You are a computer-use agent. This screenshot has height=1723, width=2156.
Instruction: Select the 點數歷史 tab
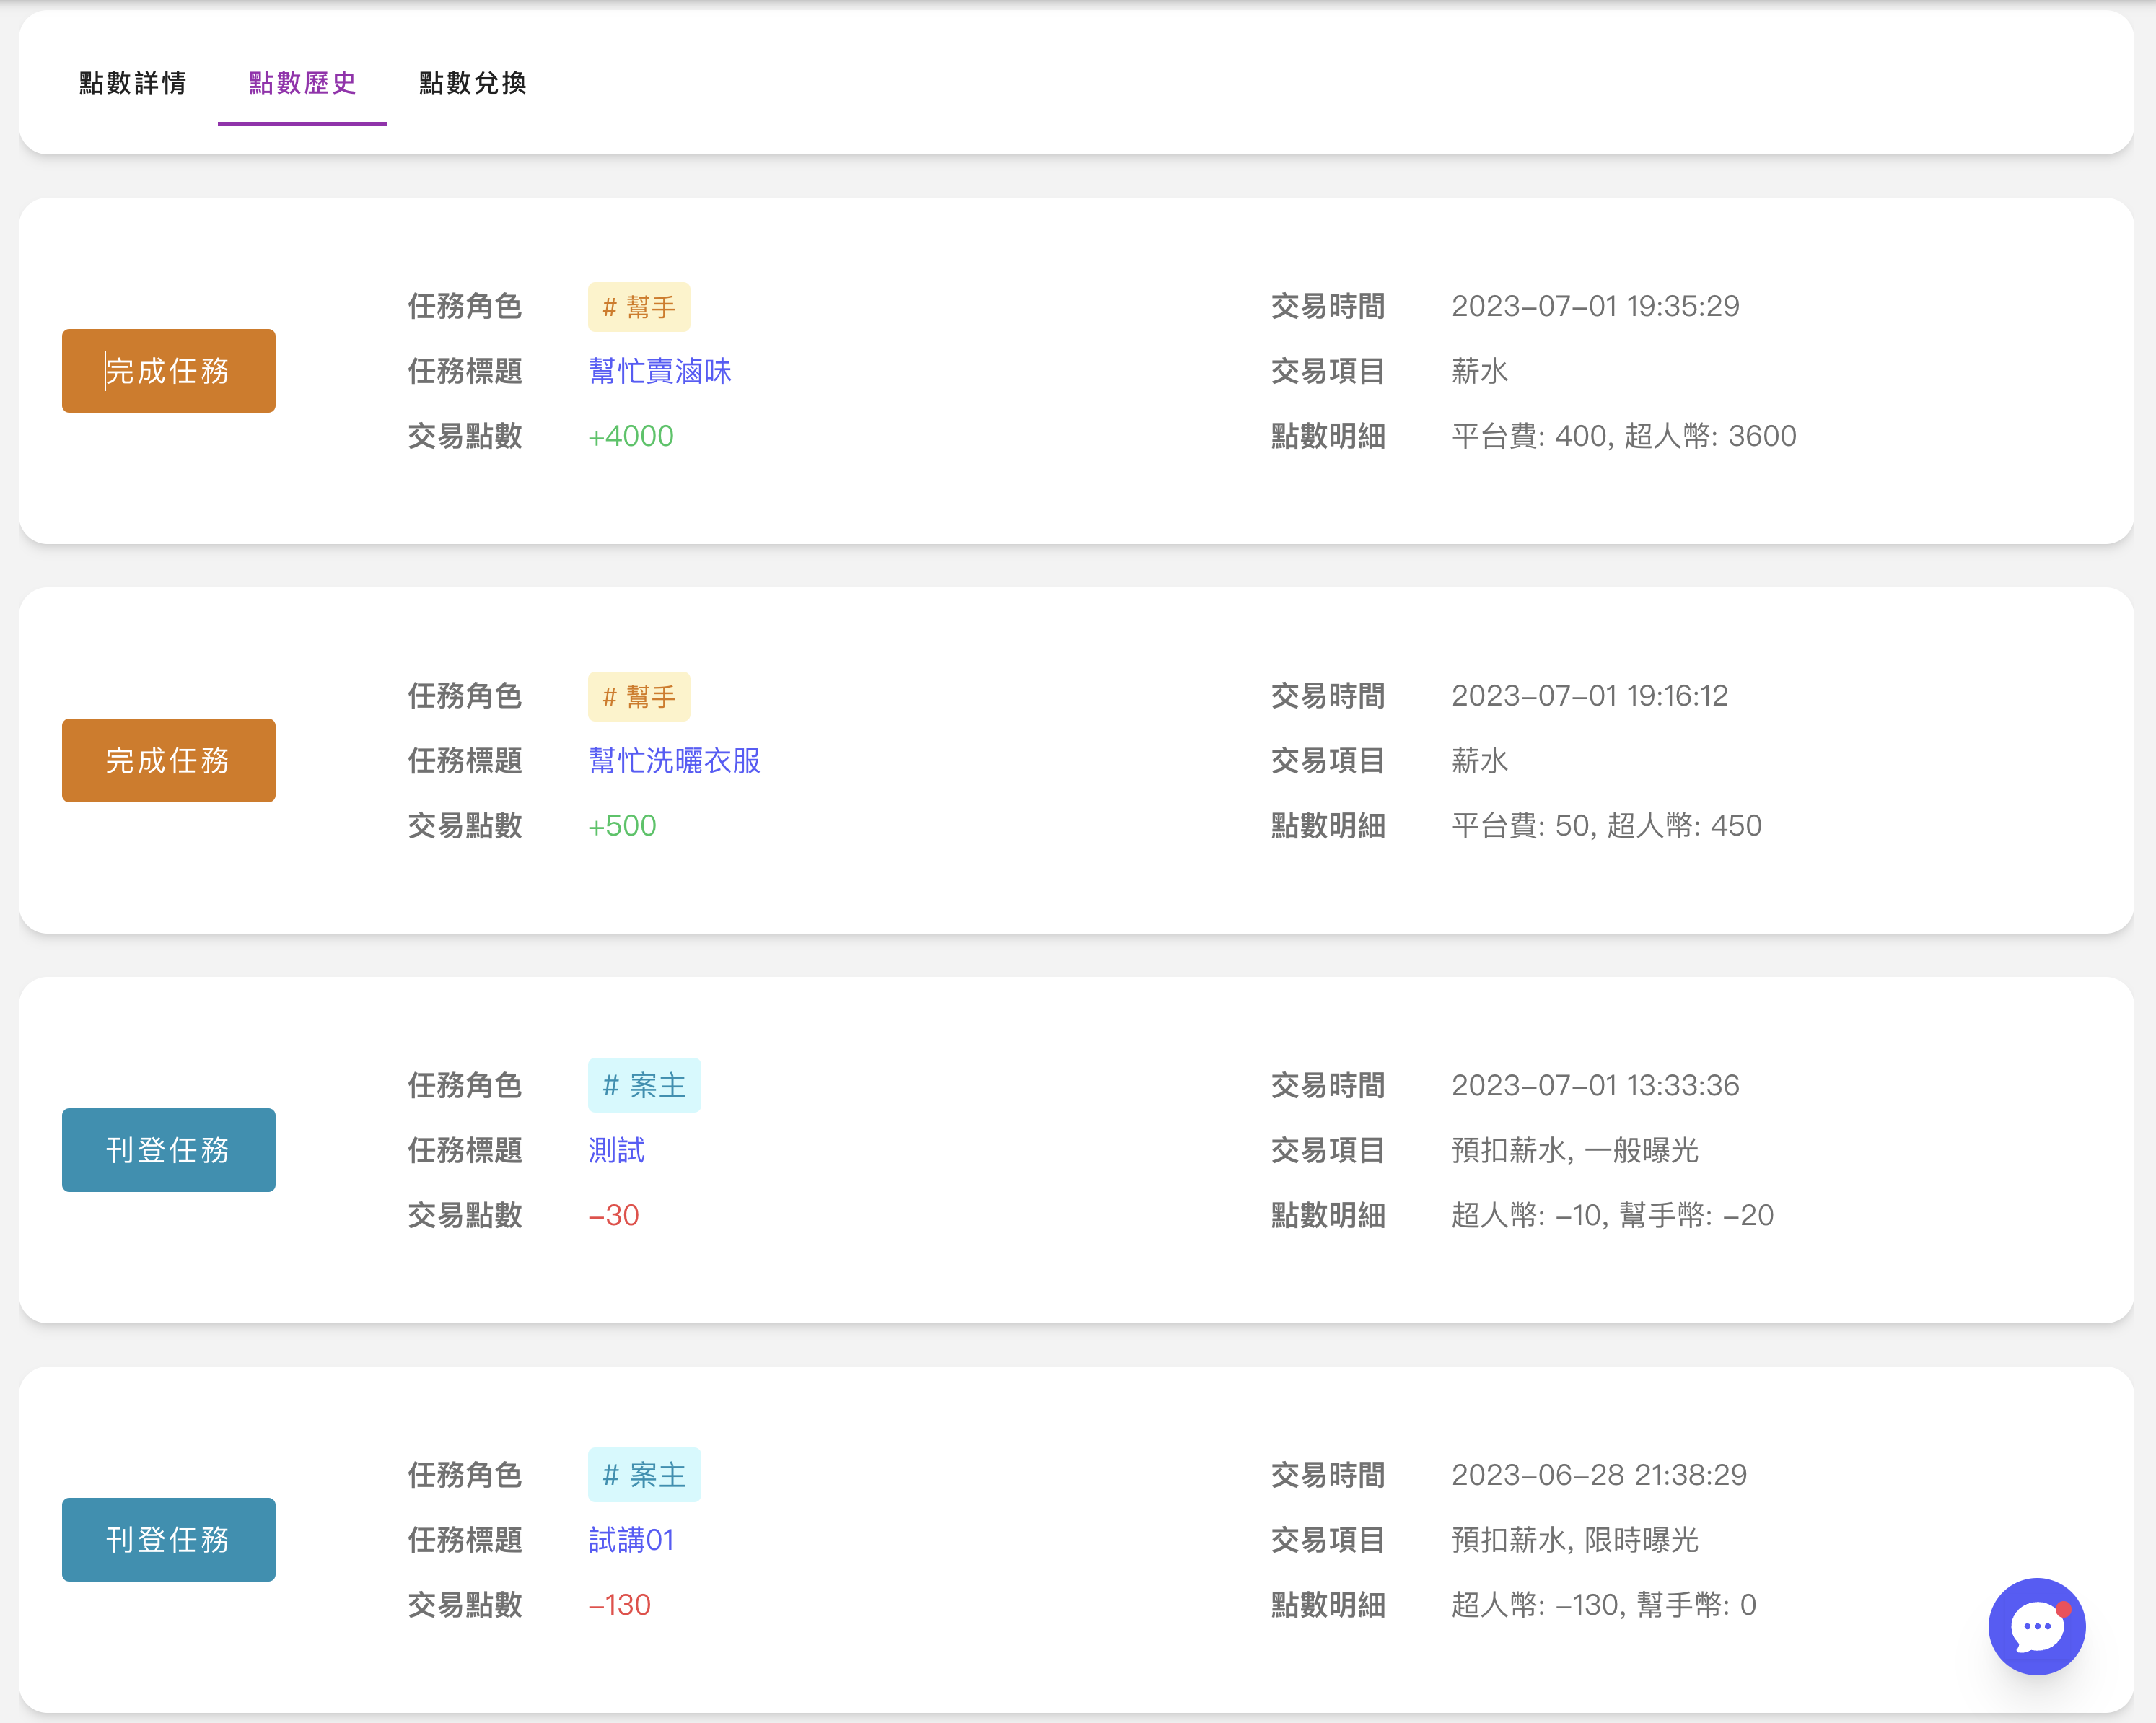[302, 83]
